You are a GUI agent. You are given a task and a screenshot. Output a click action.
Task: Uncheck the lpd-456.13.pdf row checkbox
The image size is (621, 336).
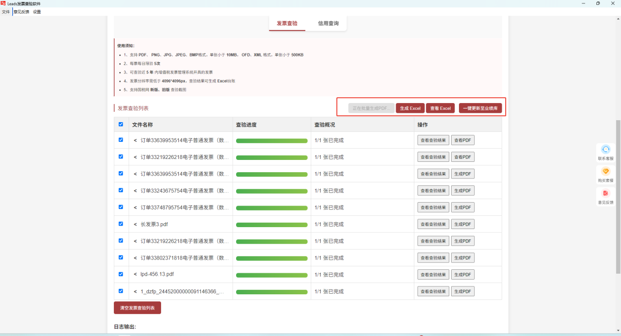[121, 274]
